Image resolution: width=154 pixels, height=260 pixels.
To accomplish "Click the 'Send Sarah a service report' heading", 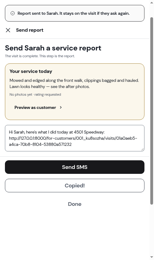I will tap(53, 48).
